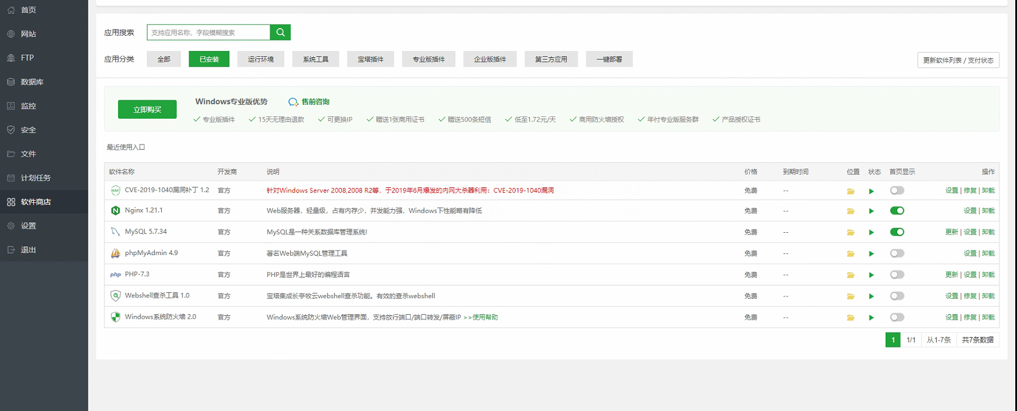The height and width of the screenshot is (411, 1017).
Task: Disable homepage display for Nginx 1.21.1
Action: pos(897,210)
